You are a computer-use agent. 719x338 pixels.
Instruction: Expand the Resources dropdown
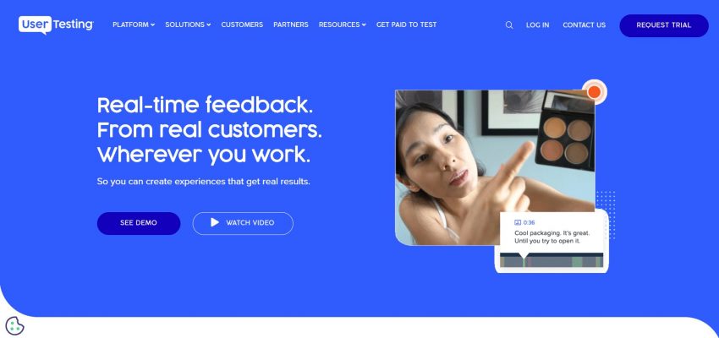tap(342, 25)
